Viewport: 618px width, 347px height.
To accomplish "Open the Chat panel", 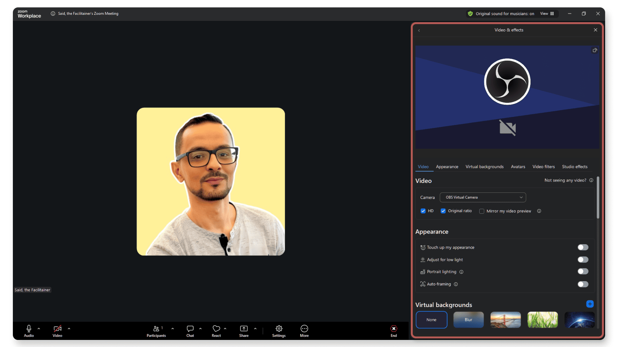I will [x=190, y=329].
